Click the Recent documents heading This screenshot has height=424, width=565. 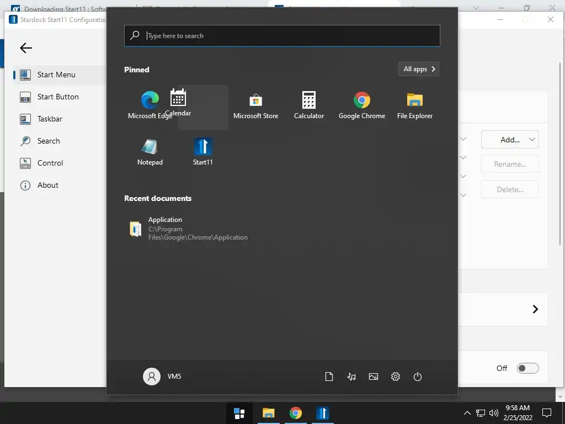158,198
